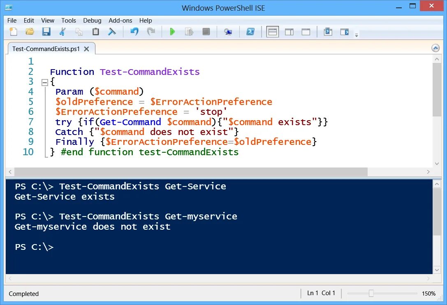Show script pane on the right layout
The image size is (447, 305).
289,32
